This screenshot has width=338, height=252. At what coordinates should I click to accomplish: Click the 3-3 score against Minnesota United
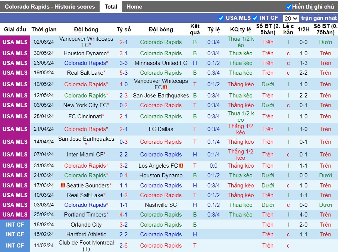tap(123, 63)
